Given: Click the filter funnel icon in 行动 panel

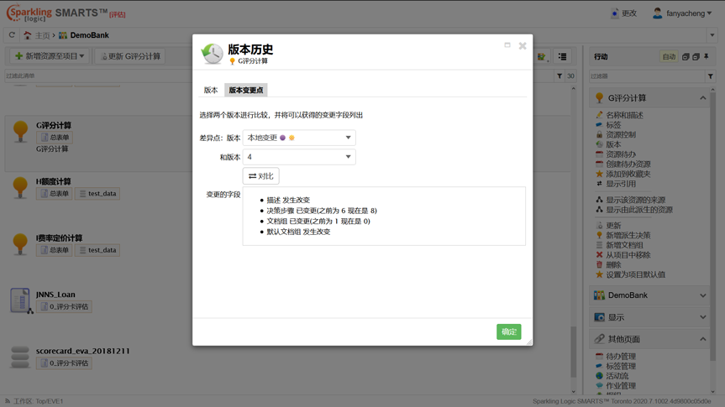Looking at the screenshot, I should [x=711, y=76].
